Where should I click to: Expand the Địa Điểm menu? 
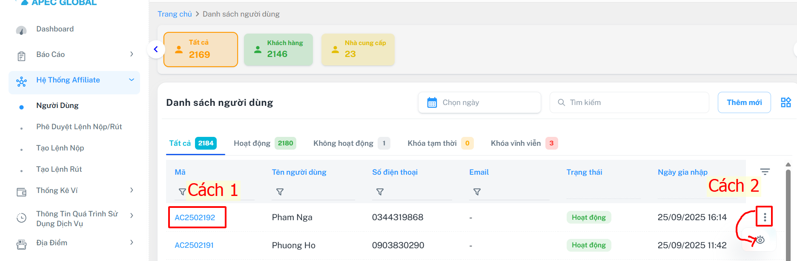pos(132,243)
